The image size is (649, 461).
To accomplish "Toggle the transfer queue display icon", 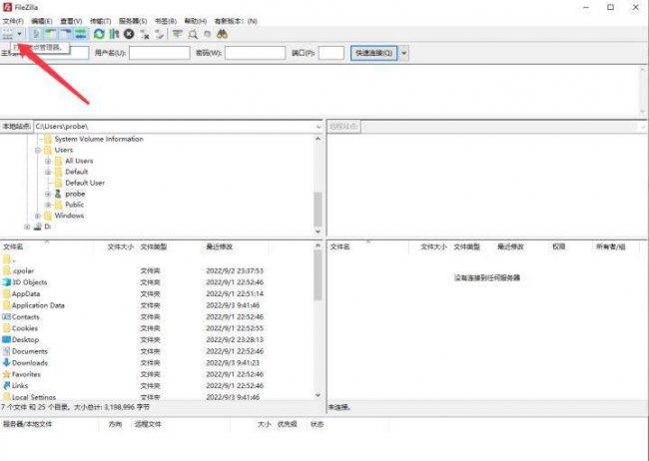I will pos(81,34).
